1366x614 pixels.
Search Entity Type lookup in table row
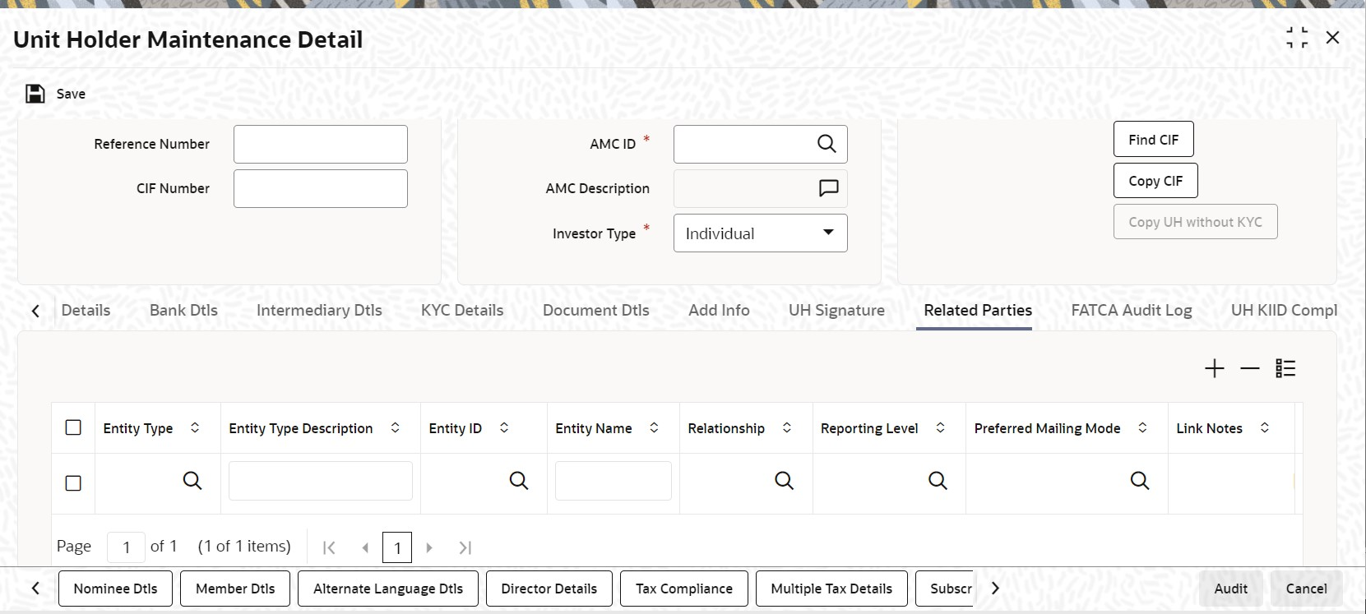click(x=192, y=481)
